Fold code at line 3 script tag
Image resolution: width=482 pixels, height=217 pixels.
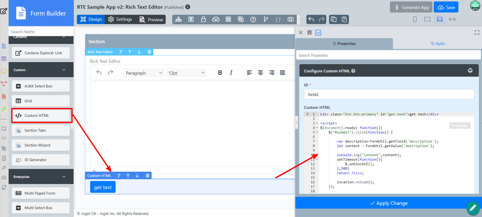click(x=317, y=123)
